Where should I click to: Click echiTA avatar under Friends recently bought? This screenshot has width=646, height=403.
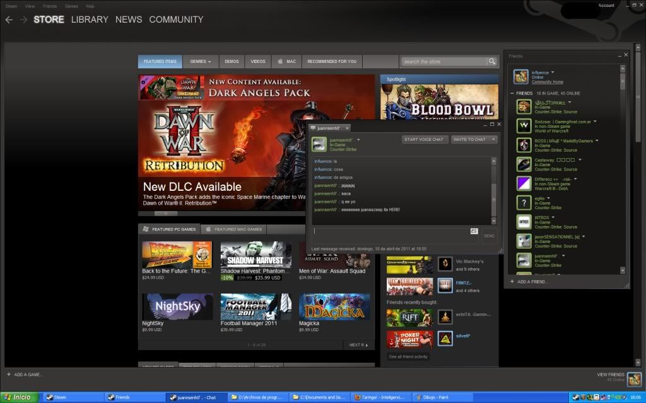click(x=445, y=317)
